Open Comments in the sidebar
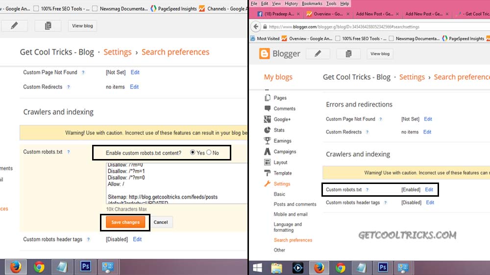This screenshot has height=275, width=490. (x=284, y=109)
